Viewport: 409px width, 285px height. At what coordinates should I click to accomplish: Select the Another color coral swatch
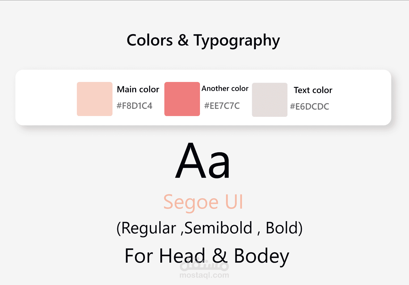(x=182, y=99)
